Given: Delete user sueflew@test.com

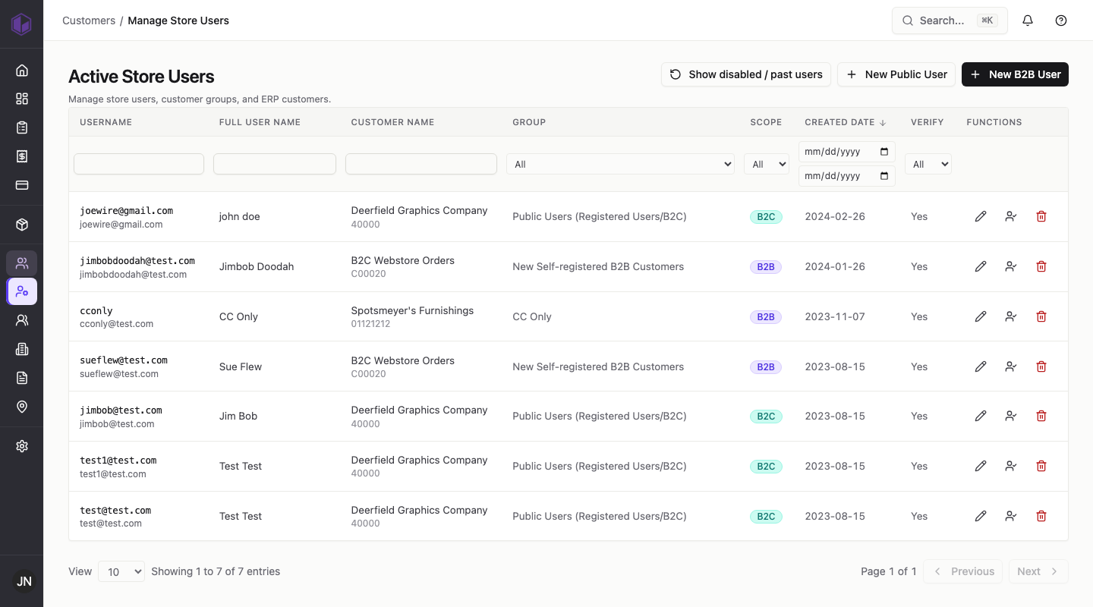Looking at the screenshot, I should click(x=1041, y=366).
